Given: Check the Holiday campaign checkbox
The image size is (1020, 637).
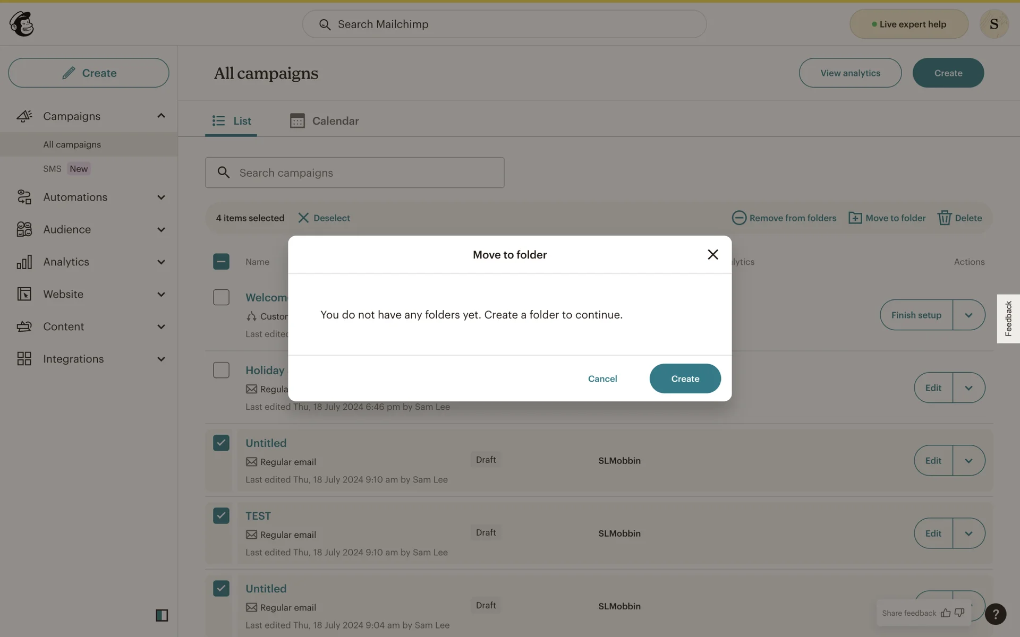Looking at the screenshot, I should tap(221, 370).
